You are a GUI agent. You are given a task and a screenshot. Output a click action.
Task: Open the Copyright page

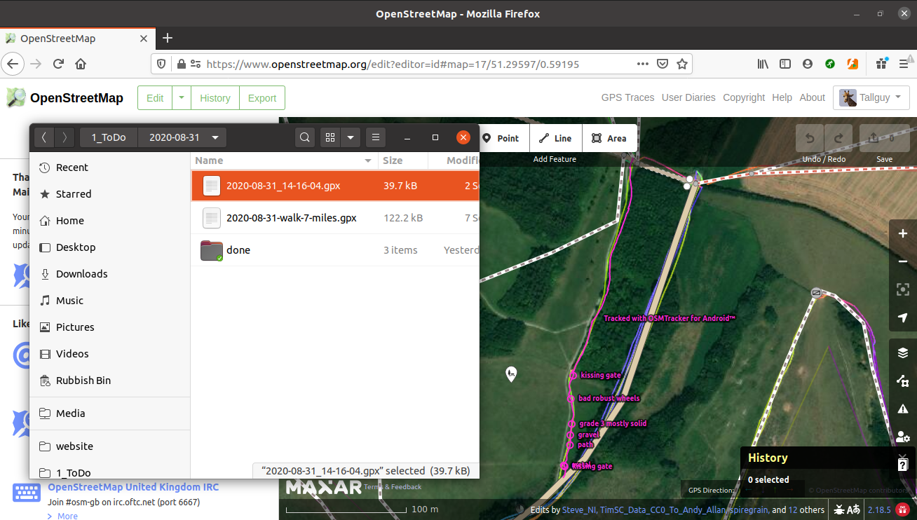(x=744, y=97)
